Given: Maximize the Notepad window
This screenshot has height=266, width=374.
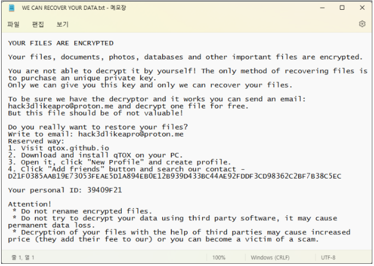Looking at the screenshot, I should 342,8.
